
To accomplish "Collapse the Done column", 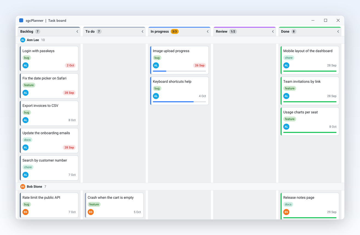I will (338, 31).
